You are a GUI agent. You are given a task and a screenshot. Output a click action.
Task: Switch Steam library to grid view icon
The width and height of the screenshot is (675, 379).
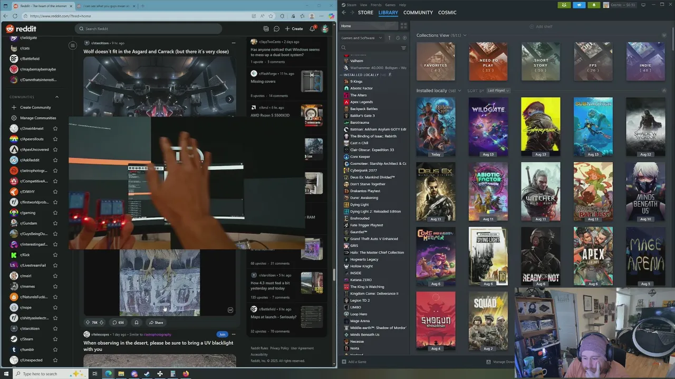pyautogui.click(x=403, y=26)
